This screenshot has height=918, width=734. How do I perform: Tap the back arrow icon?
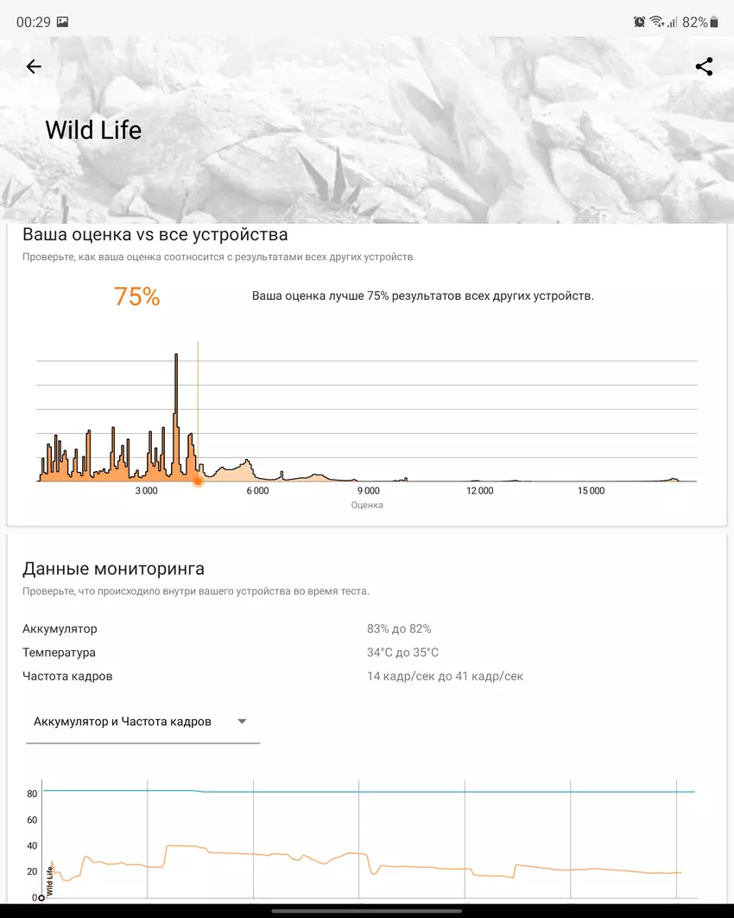point(34,67)
